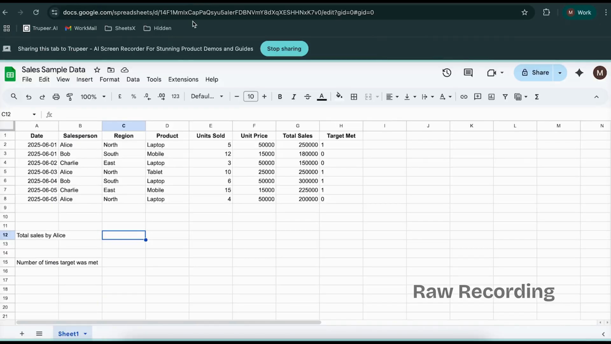Viewport: 611px width, 344px height.
Task: Toggle bold formatting
Action: (x=279, y=97)
